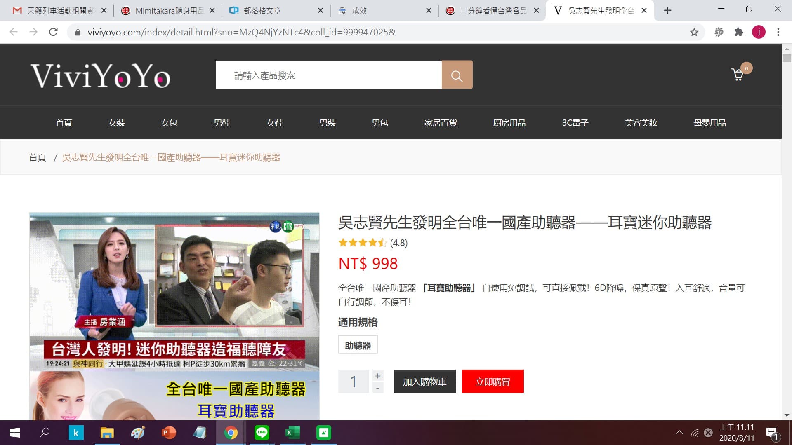Open 女裝 category menu
This screenshot has width=792, height=445.
(x=116, y=123)
